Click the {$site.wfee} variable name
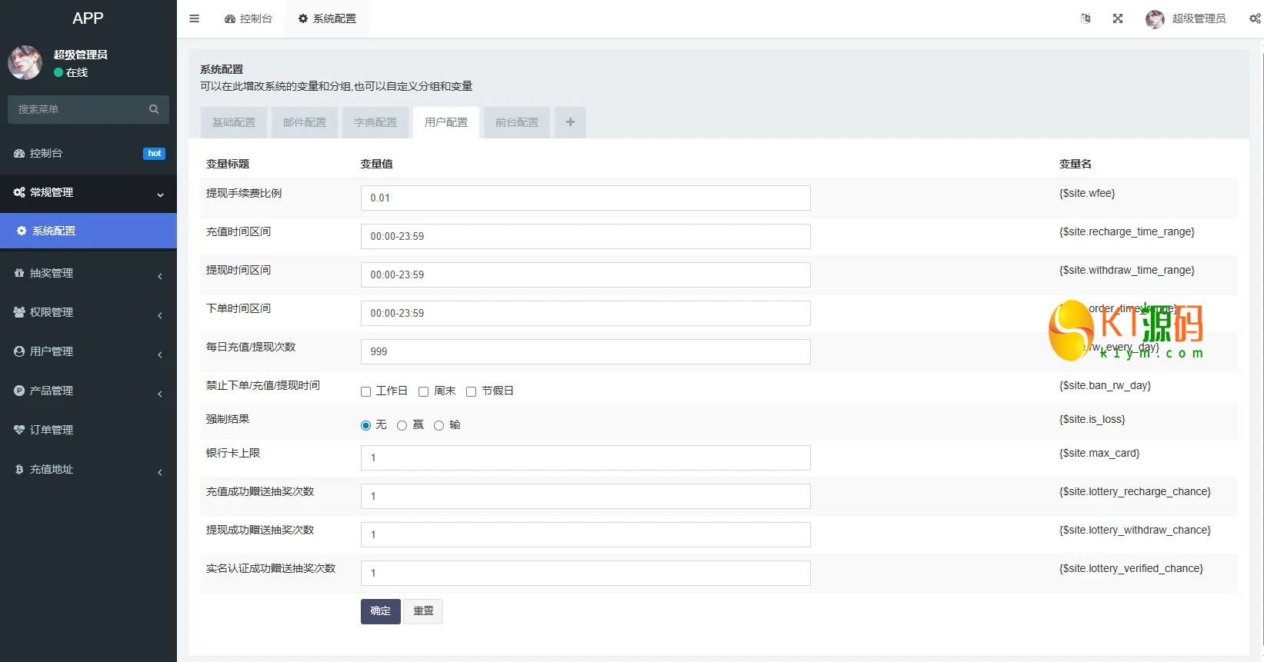This screenshot has height=662, width=1264. (x=1087, y=193)
